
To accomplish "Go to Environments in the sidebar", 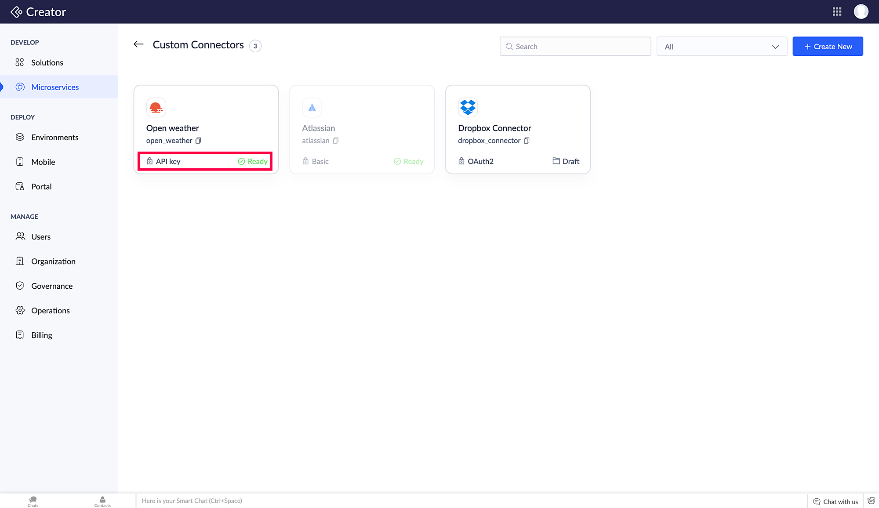I will point(54,137).
